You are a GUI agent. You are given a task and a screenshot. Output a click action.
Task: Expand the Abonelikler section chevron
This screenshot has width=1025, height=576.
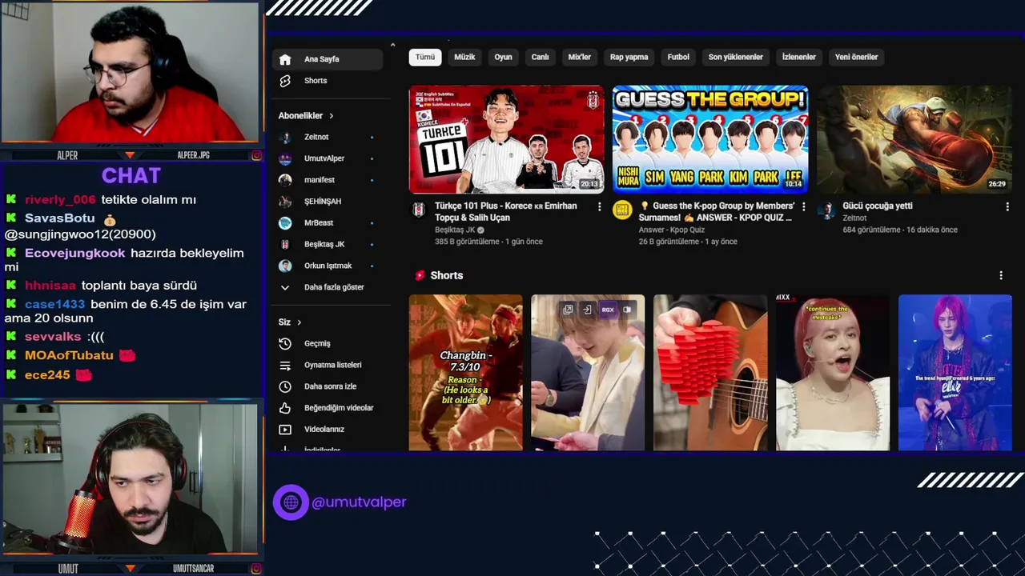click(x=331, y=116)
